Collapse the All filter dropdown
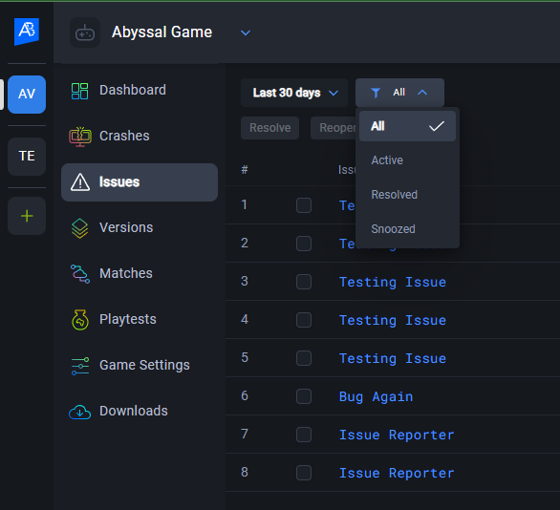 [399, 93]
